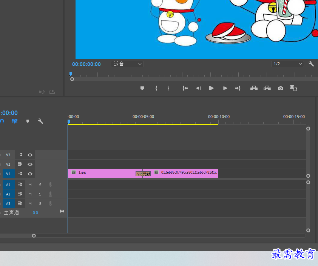Toggle V2 track output eye

[x=30, y=164]
